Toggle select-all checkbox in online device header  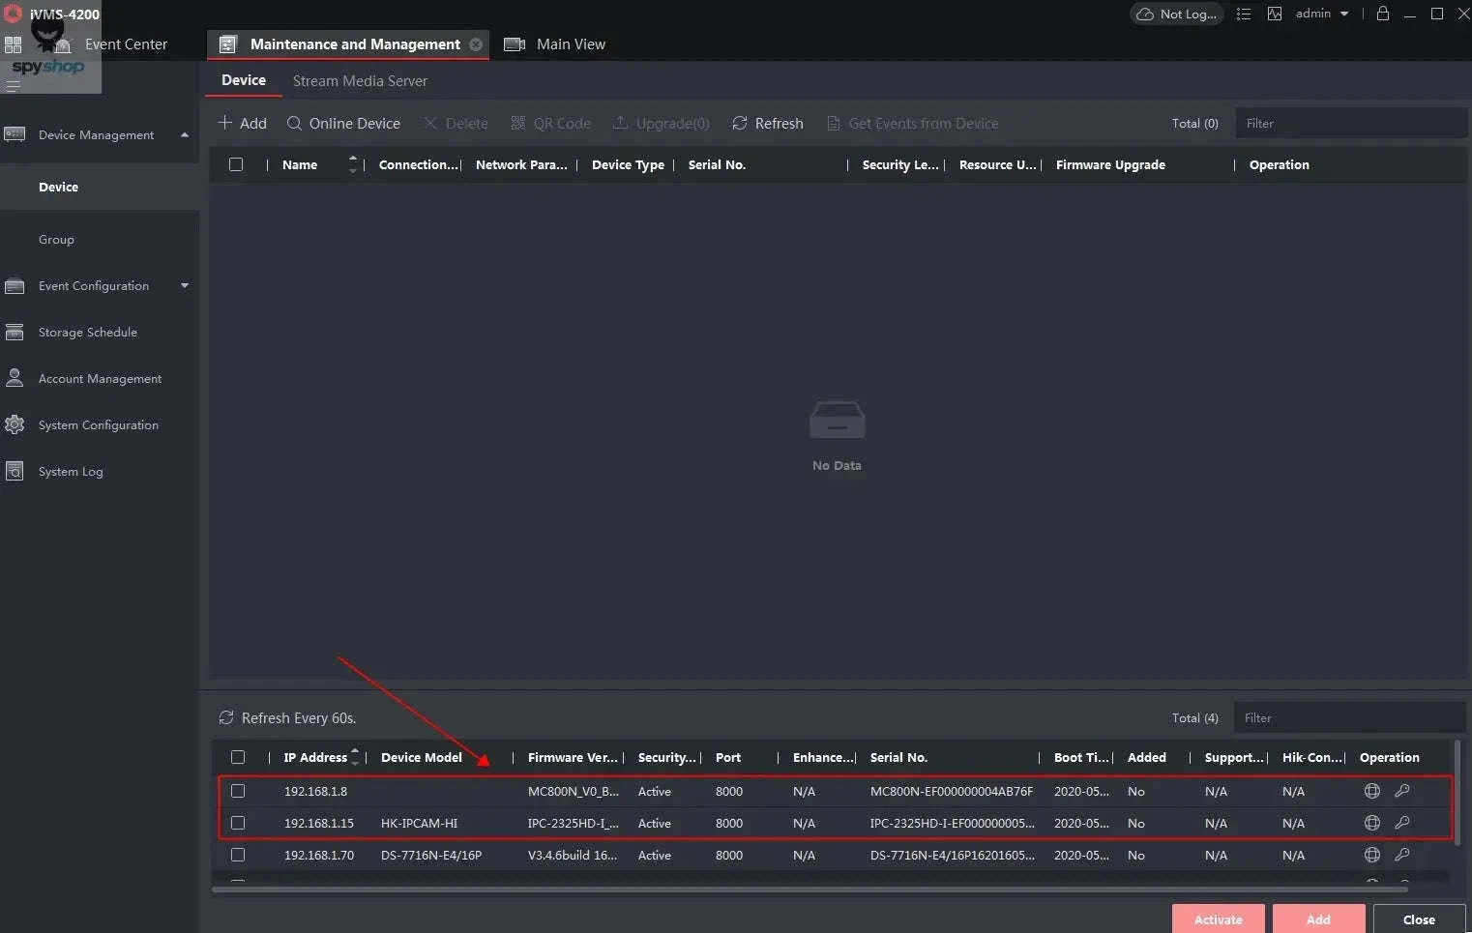tap(238, 757)
